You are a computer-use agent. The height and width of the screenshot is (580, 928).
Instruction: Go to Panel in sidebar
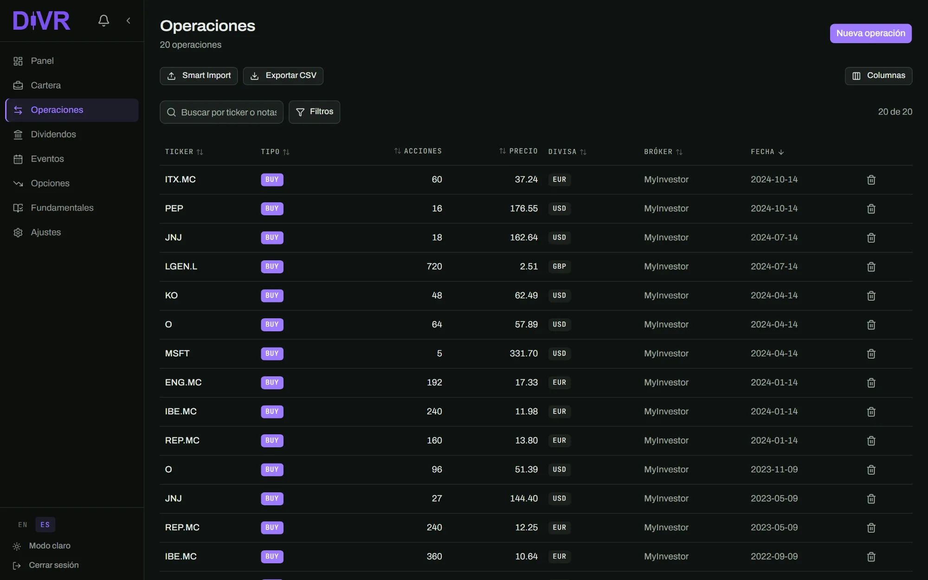pyautogui.click(x=72, y=61)
